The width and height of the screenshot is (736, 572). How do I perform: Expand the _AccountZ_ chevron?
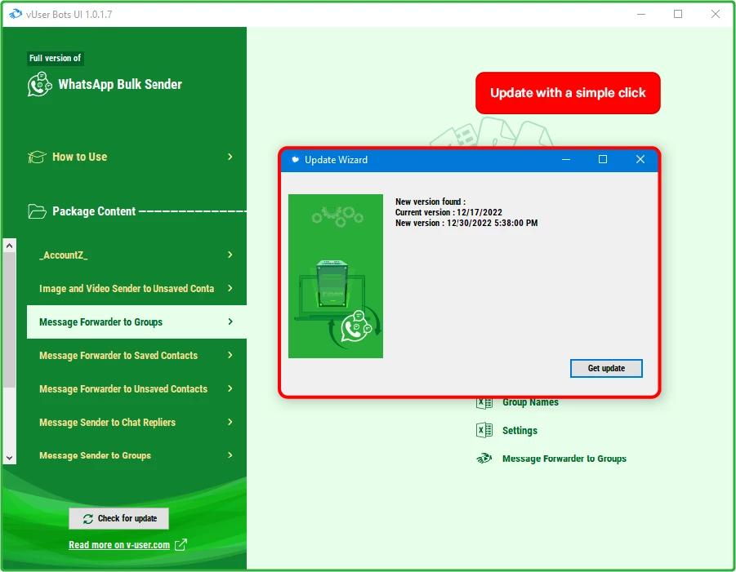[x=230, y=255]
